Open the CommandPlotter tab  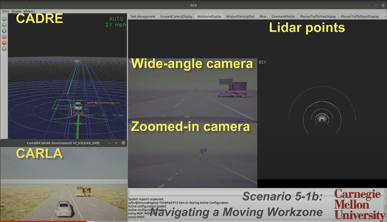283,16
